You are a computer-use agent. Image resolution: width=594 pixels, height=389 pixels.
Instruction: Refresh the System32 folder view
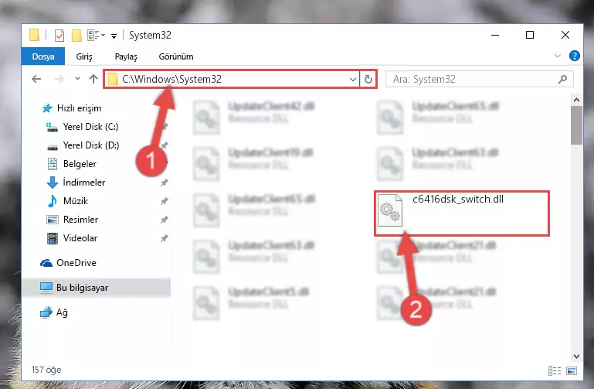coord(368,79)
